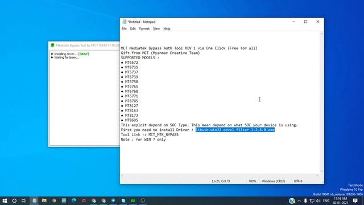Open the Notepad View menu

156,28
